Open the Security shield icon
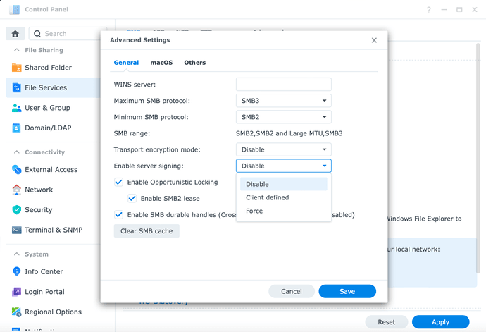The image size is (486, 332). [16, 210]
